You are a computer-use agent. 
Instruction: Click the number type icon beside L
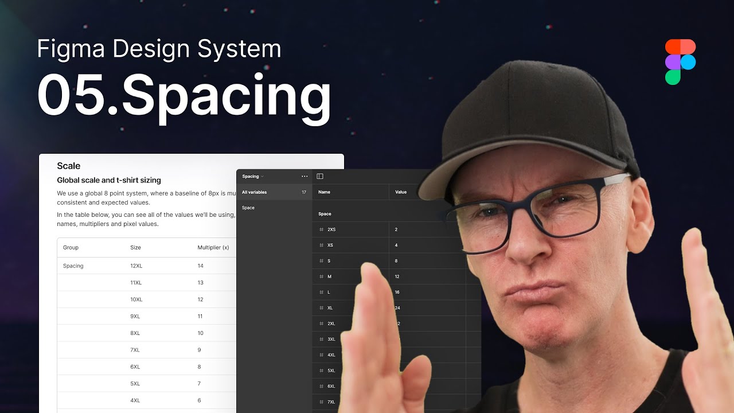coord(321,292)
